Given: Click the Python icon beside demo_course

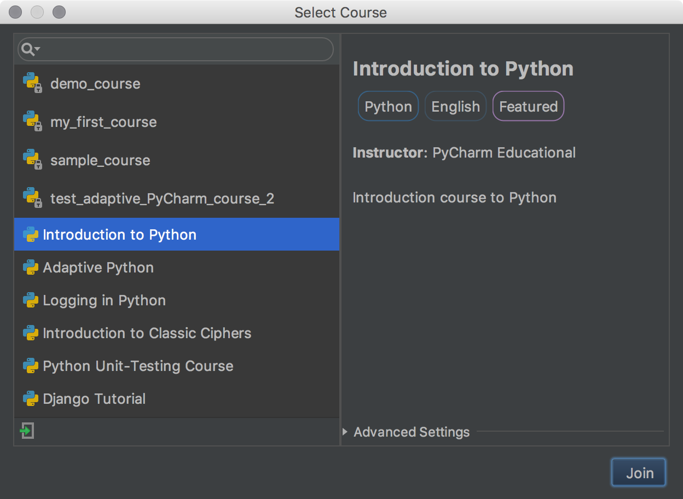Looking at the screenshot, I should point(32,83).
